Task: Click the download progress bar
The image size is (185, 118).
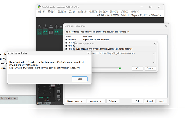Action: click(x=106, y=68)
